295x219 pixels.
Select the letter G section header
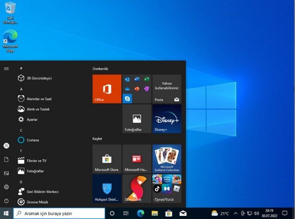point(21,182)
